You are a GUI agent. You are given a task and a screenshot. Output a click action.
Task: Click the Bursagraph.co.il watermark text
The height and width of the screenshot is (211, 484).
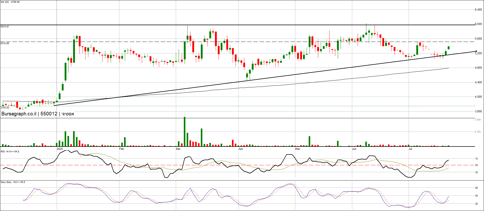(19, 114)
